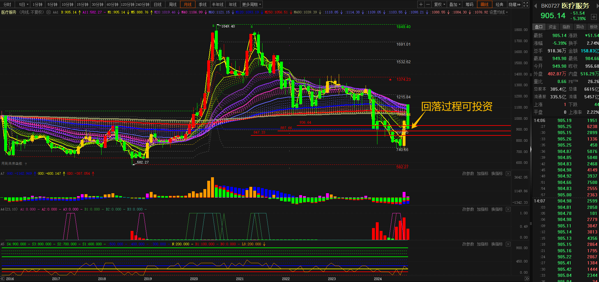The width and height of the screenshot is (599, 282).
Task: Click 改参数 in the A4 indicator panel
Action: pyautogui.click(x=468, y=210)
